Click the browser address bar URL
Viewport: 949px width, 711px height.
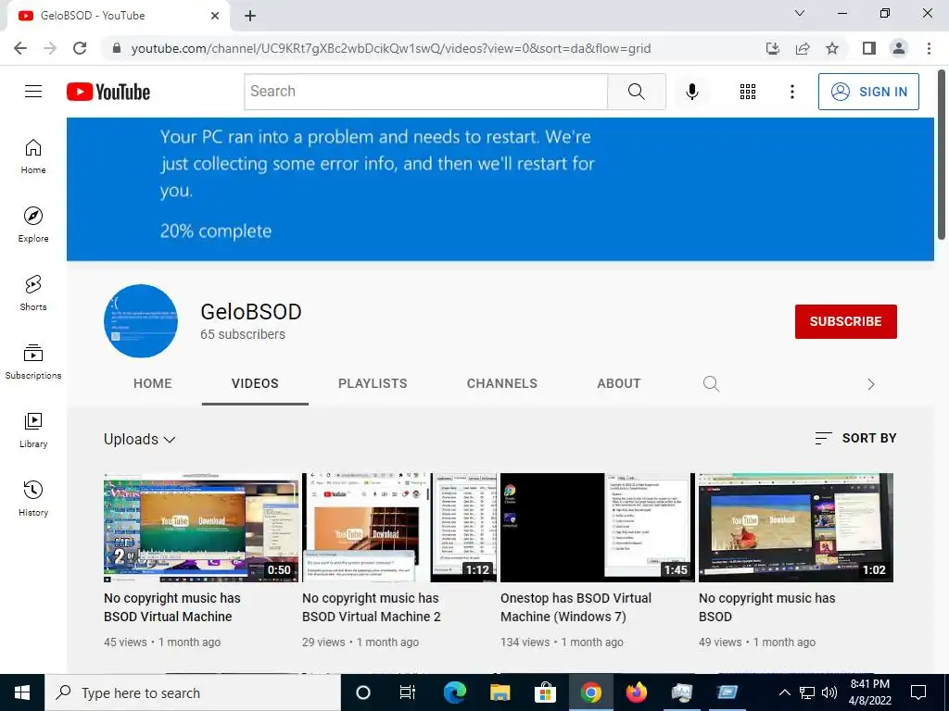[x=391, y=48]
